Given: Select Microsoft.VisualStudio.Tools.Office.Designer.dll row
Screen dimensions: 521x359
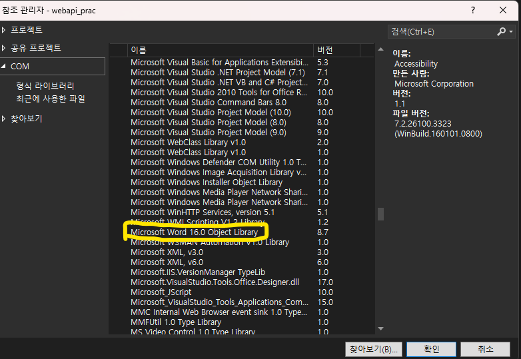Looking at the screenshot, I should (x=242, y=282).
